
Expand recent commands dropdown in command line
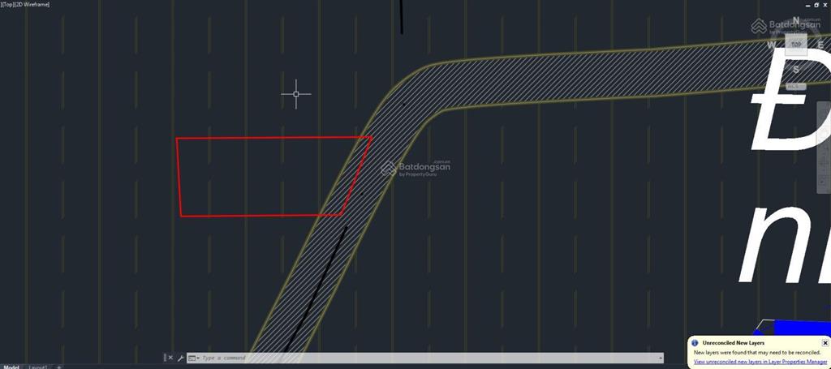[193, 358]
